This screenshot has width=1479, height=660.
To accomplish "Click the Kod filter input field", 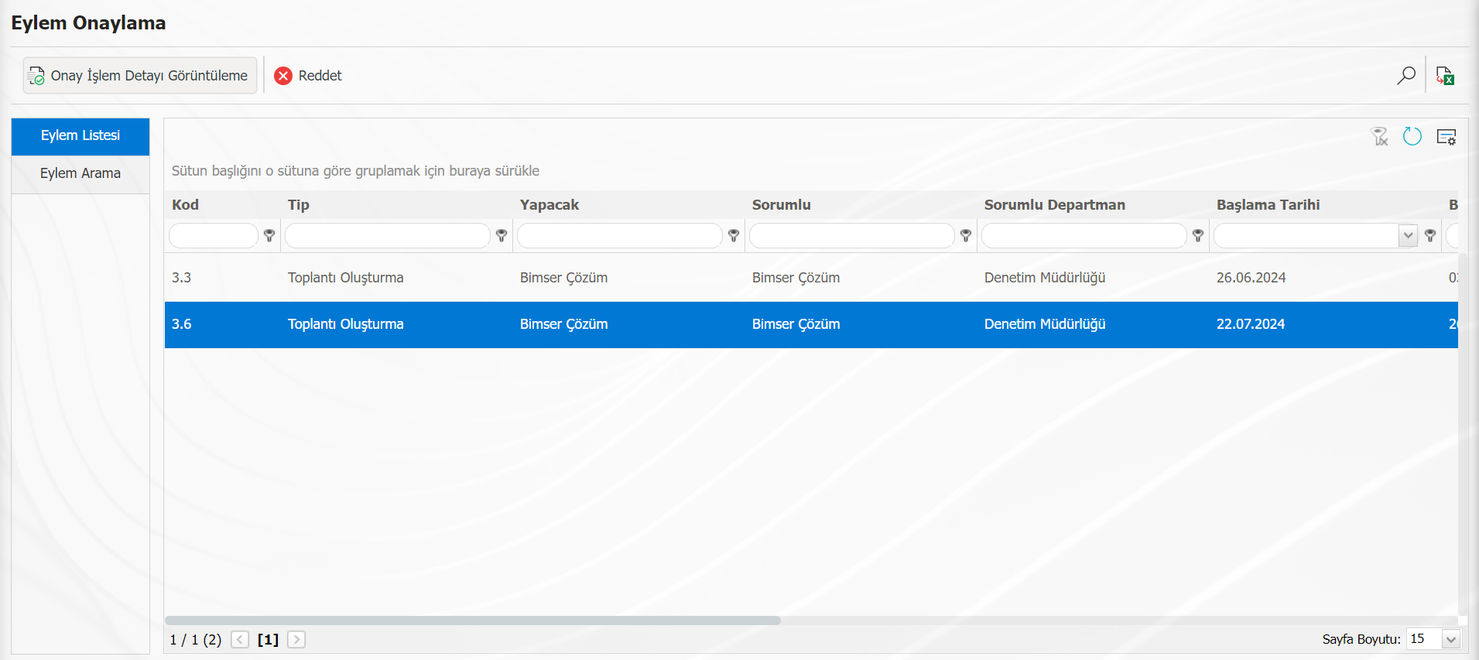I will point(214,235).
